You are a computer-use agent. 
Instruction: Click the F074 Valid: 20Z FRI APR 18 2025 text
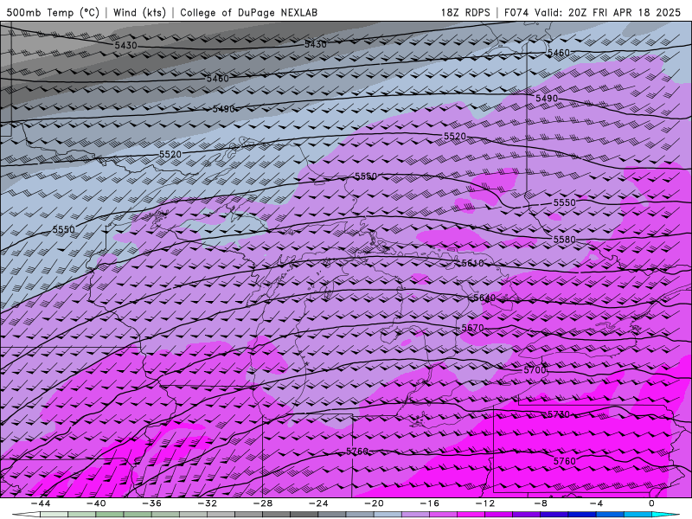click(x=593, y=12)
